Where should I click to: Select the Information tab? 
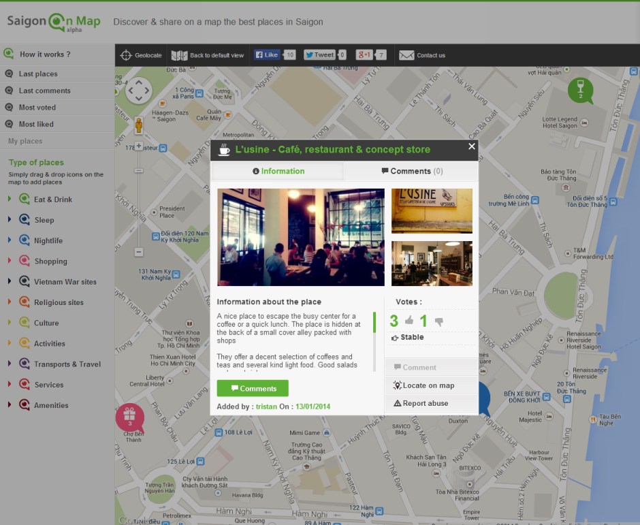pyautogui.click(x=278, y=171)
